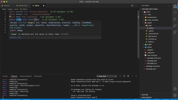The height and width of the screenshot is (100, 178).
Task: Open the Explorer view in activity bar
Action: tap(175, 6)
